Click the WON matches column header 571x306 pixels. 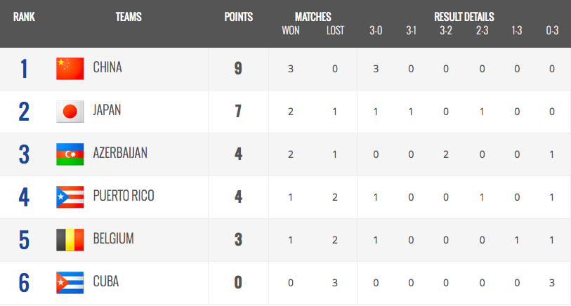tap(291, 31)
